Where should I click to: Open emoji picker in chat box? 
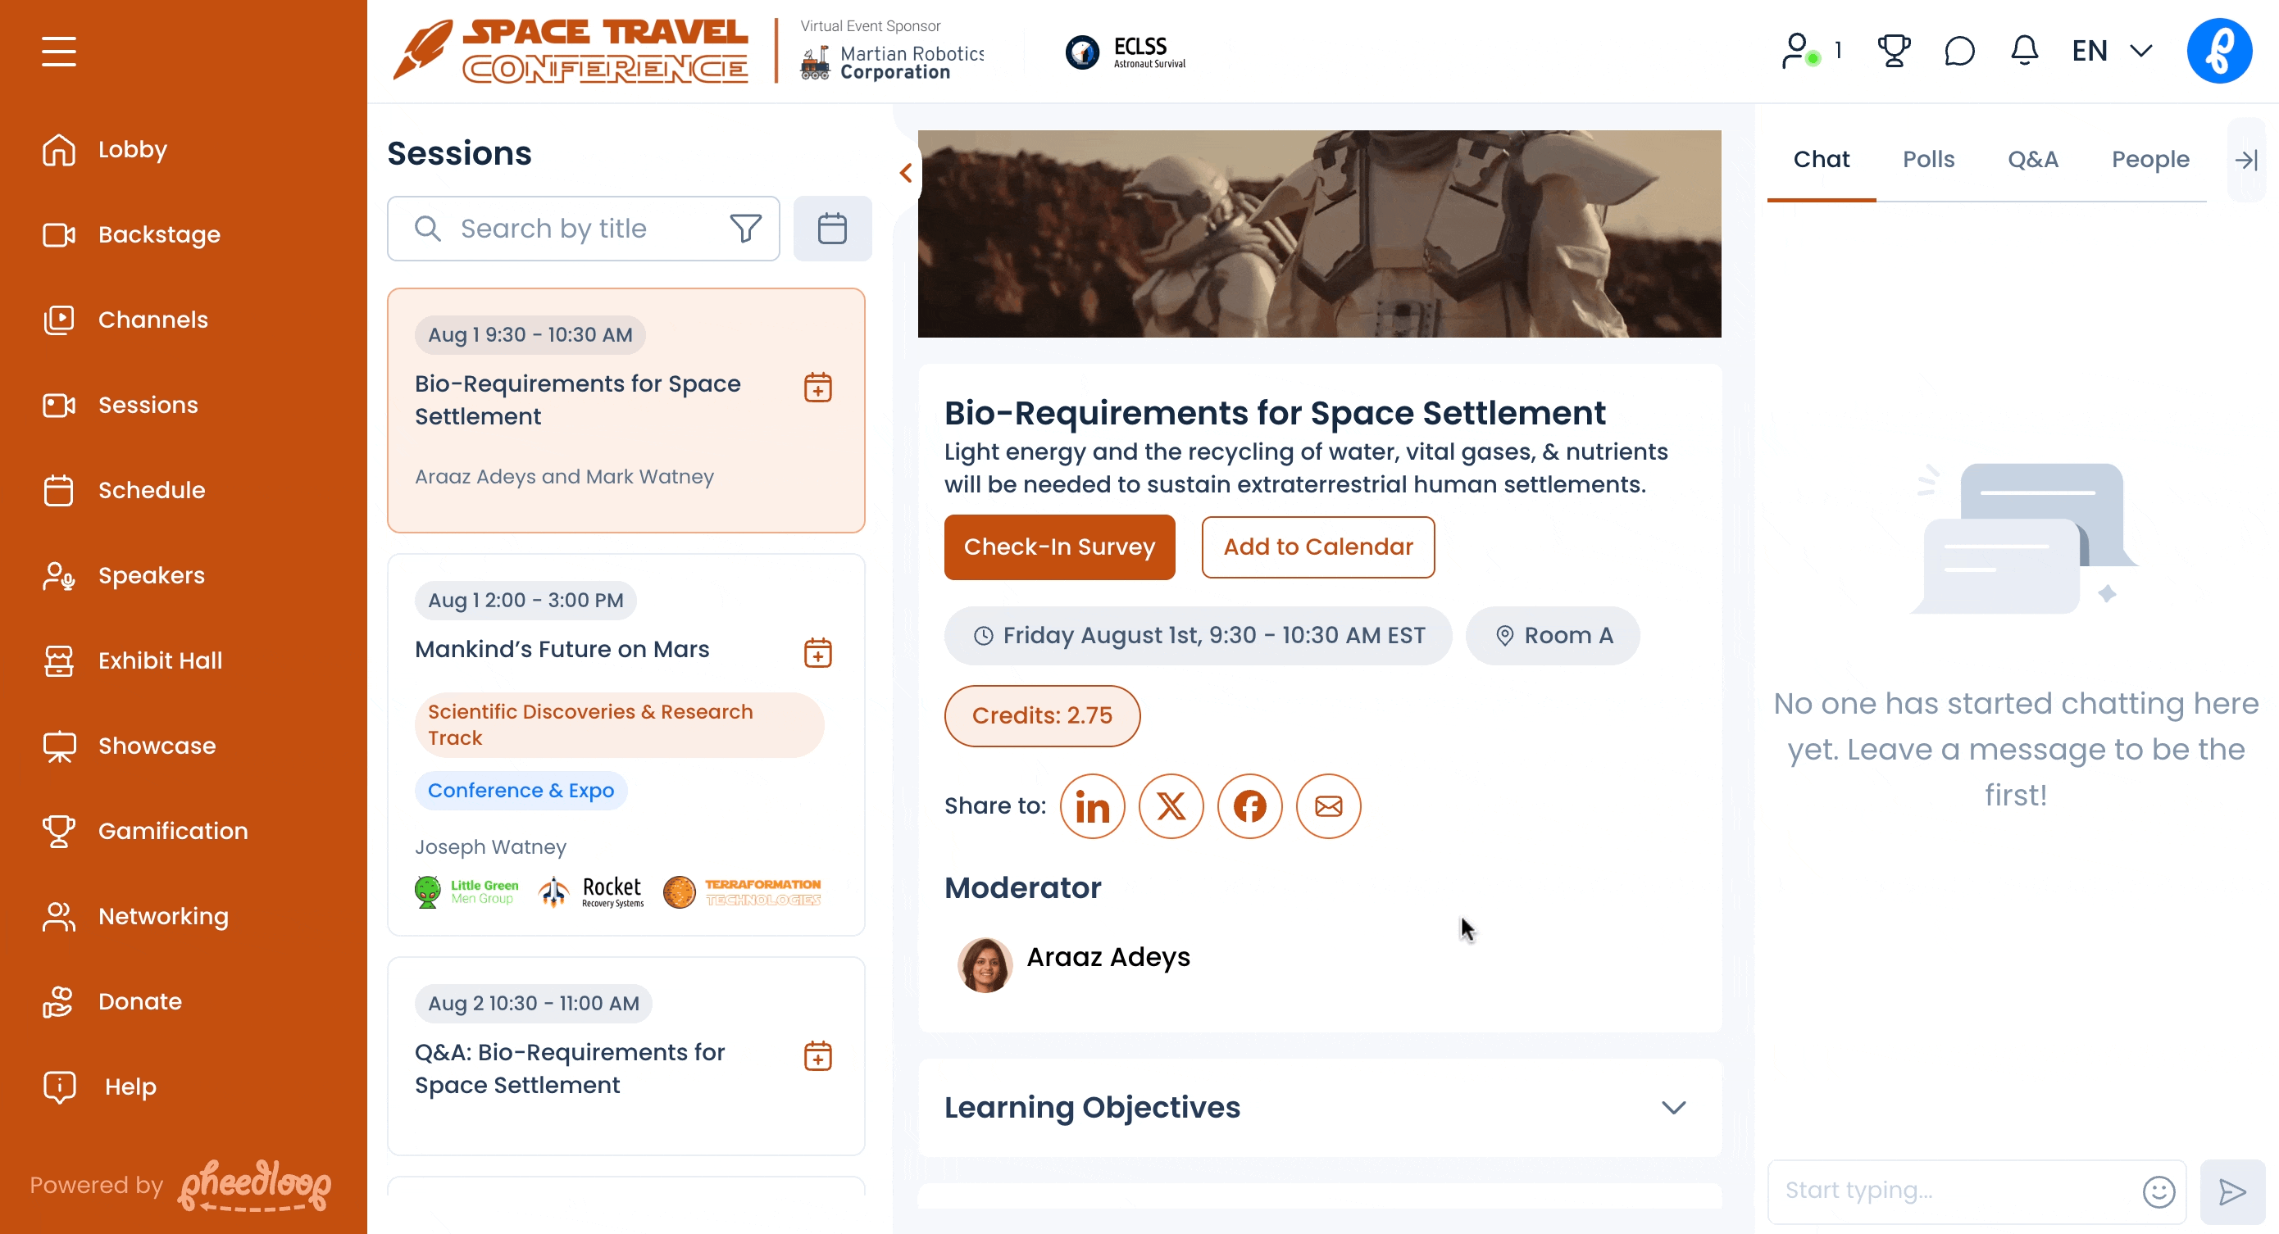(2158, 1191)
